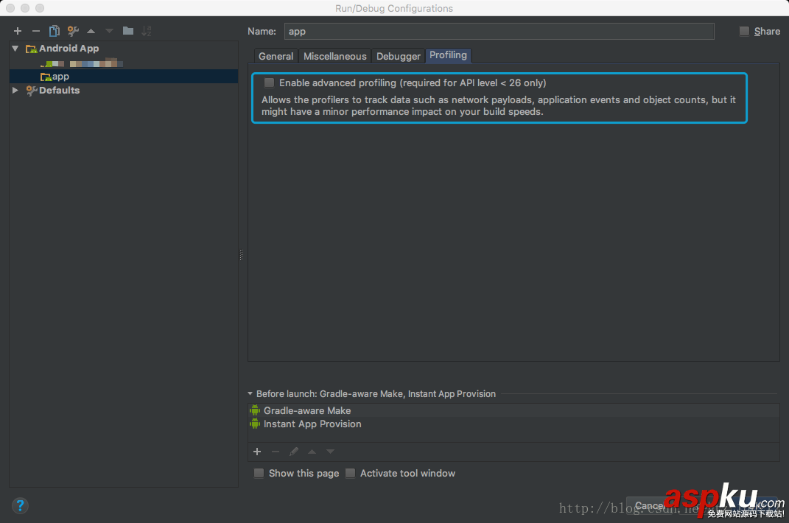
Task: Remove selected configuration with minus icon
Action: coord(35,31)
